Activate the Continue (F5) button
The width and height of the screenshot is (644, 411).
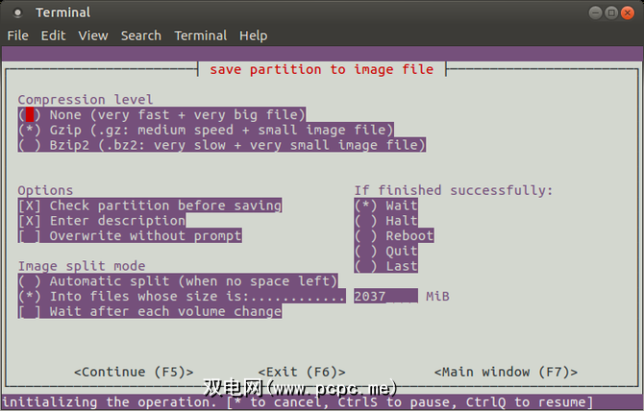click(134, 372)
